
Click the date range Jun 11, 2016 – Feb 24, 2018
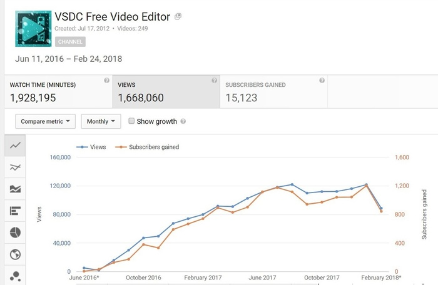pyautogui.click(x=68, y=59)
